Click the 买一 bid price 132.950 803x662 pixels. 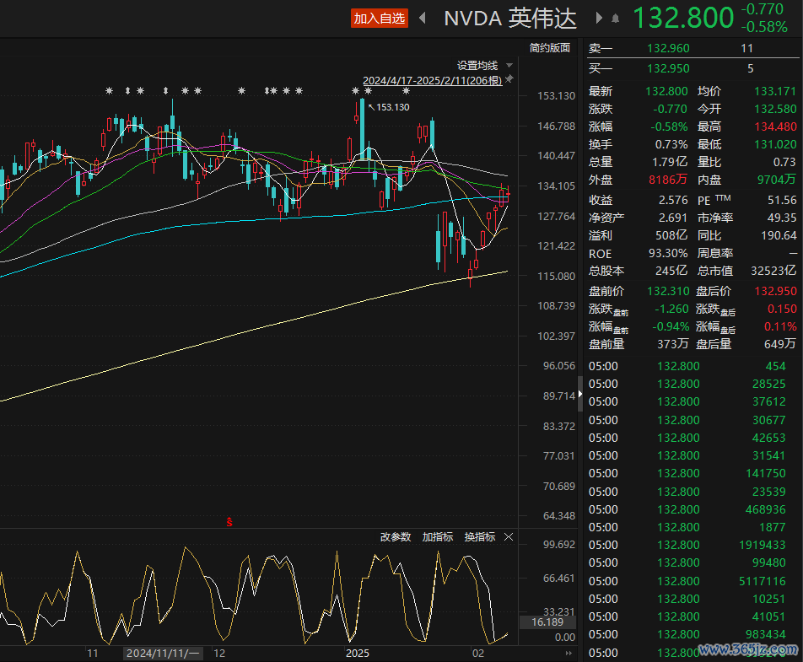pyautogui.click(x=668, y=68)
